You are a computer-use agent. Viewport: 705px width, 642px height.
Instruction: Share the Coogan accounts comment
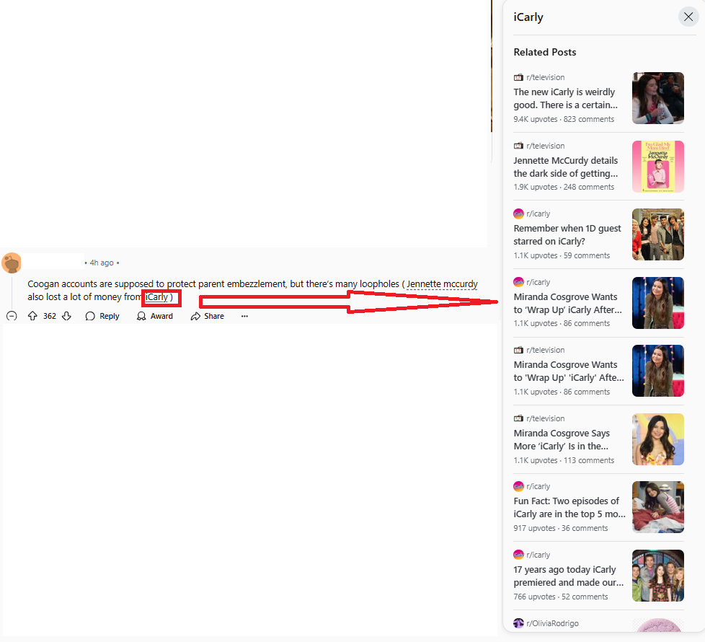click(x=208, y=316)
